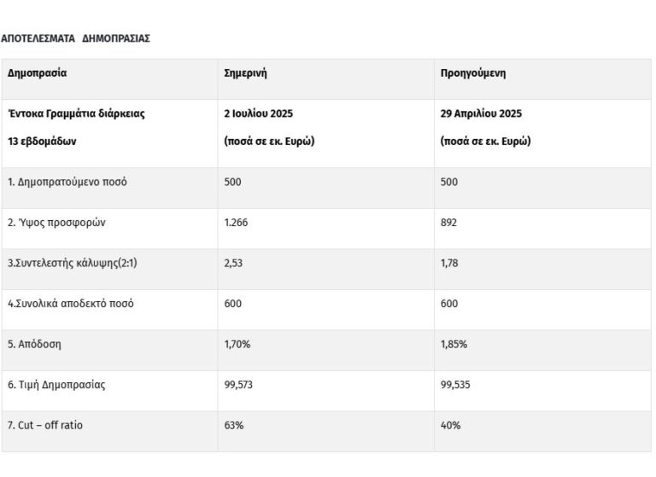Select the 2,53 coverage ratio cell
Image resolution: width=656 pixels, height=477 pixels.
pyautogui.click(x=233, y=263)
